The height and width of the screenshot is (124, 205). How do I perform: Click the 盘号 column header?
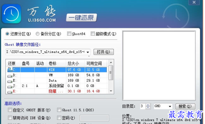click(27, 64)
